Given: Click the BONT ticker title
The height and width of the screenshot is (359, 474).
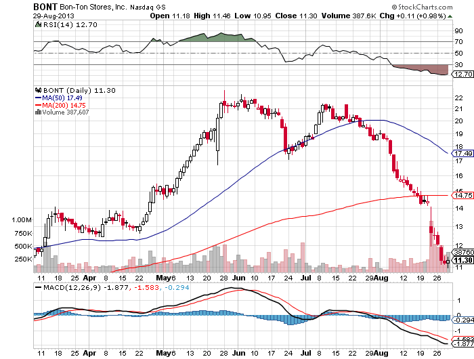Looking at the screenshot, I should point(45,7).
